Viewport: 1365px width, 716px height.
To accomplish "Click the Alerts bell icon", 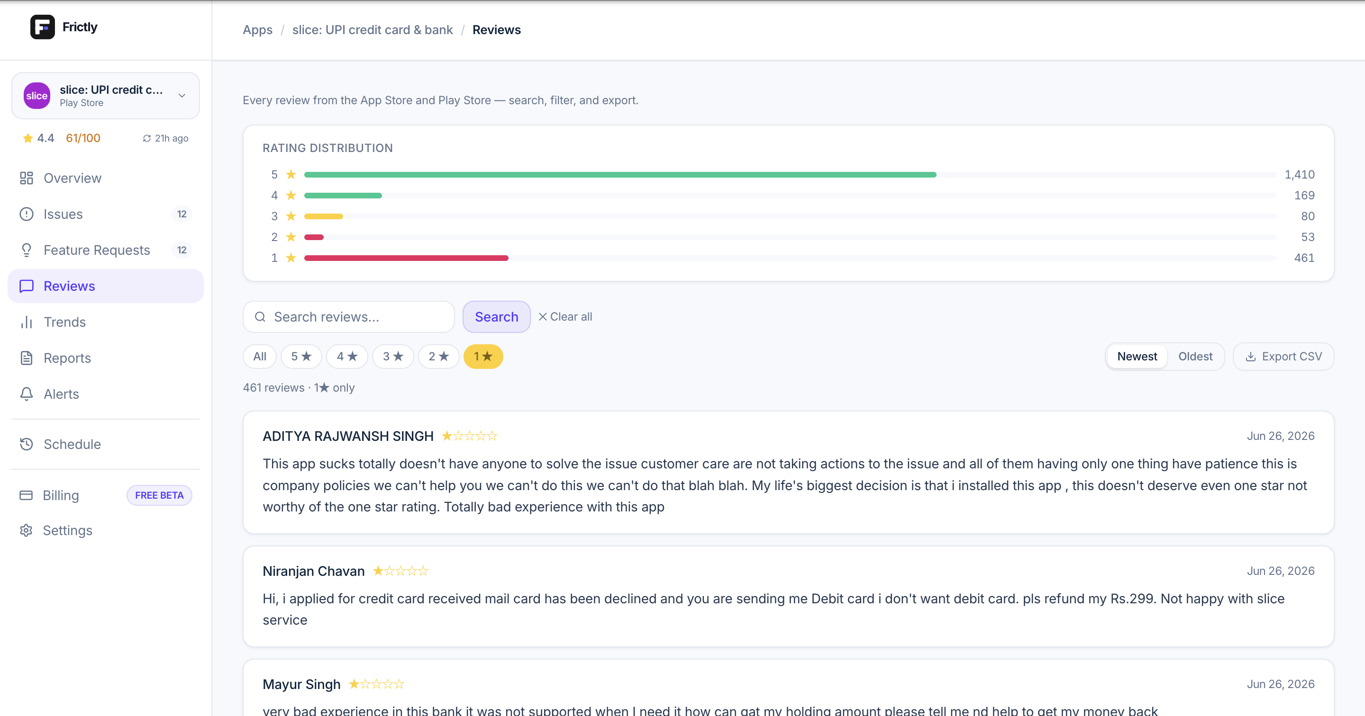I will pyautogui.click(x=27, y=394).
